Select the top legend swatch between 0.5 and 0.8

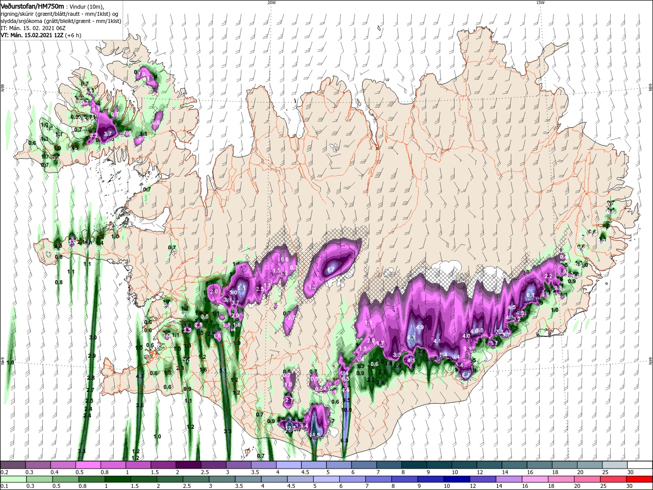tap(88, 464)
